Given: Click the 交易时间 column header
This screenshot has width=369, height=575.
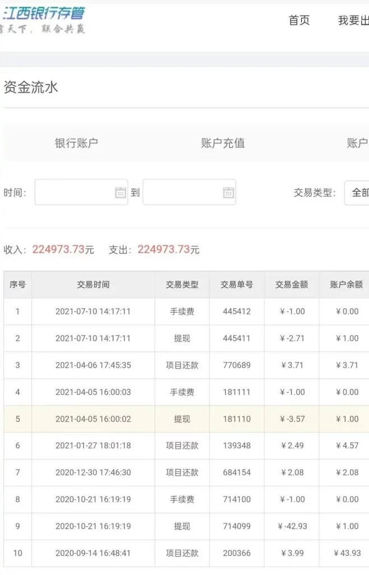Looking at the screenshot, I should [x=93, y=285].
